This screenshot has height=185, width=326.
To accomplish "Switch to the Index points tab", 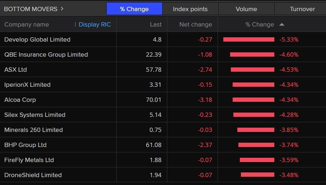I will [x=190, y=9].
